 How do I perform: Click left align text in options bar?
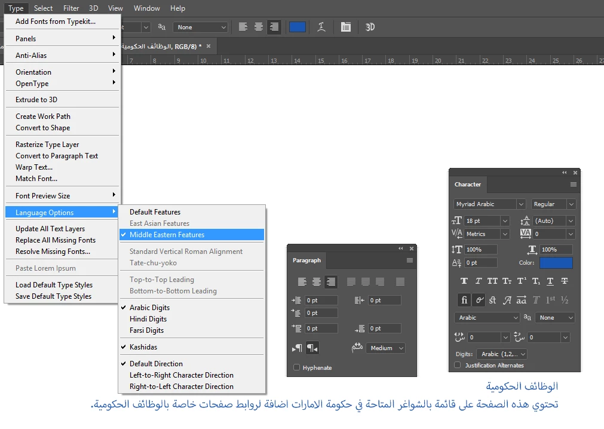click(x=243, y=27)
